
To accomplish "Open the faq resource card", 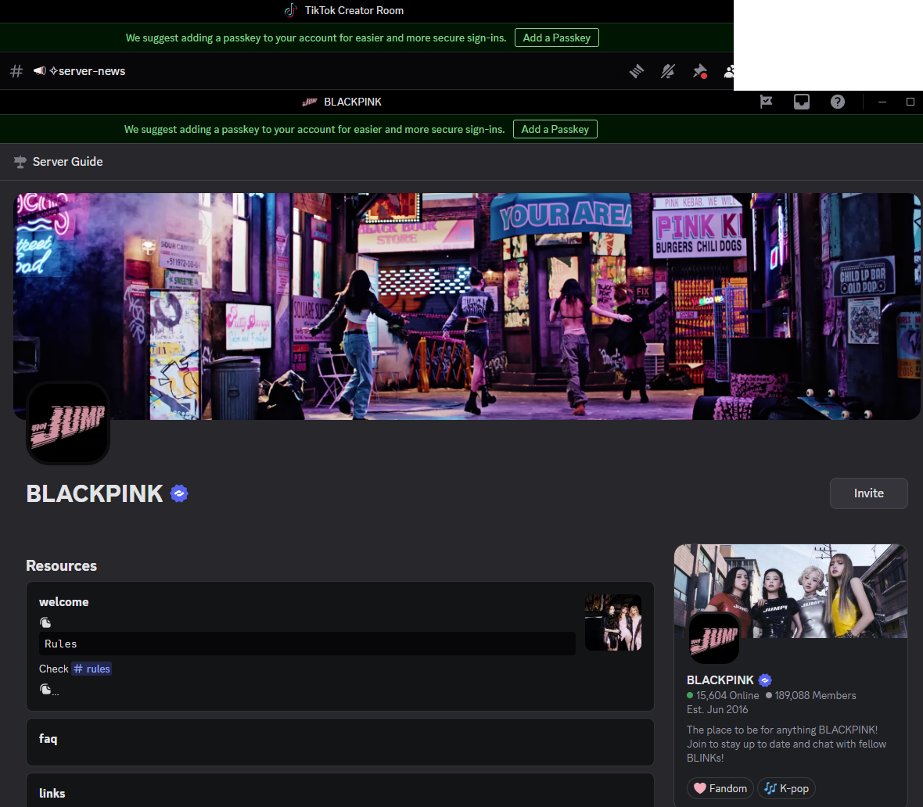I will click(340, 741).
